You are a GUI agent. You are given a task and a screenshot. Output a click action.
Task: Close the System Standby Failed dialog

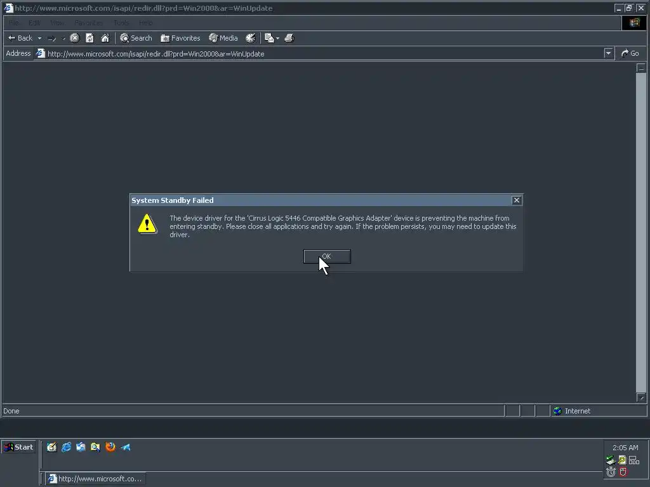click(x=517, y=200)
